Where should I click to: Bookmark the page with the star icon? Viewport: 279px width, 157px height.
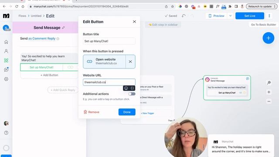tap(173, 7)
